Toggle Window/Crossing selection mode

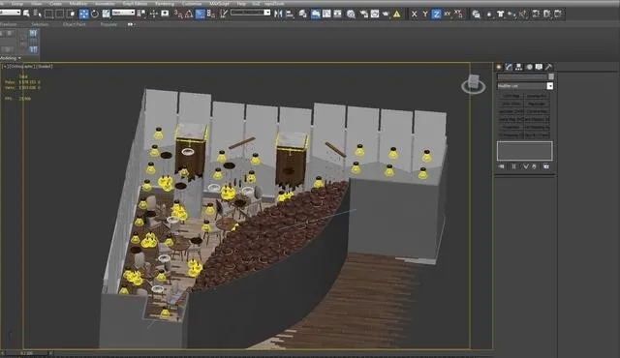click(x=71, y=14)
